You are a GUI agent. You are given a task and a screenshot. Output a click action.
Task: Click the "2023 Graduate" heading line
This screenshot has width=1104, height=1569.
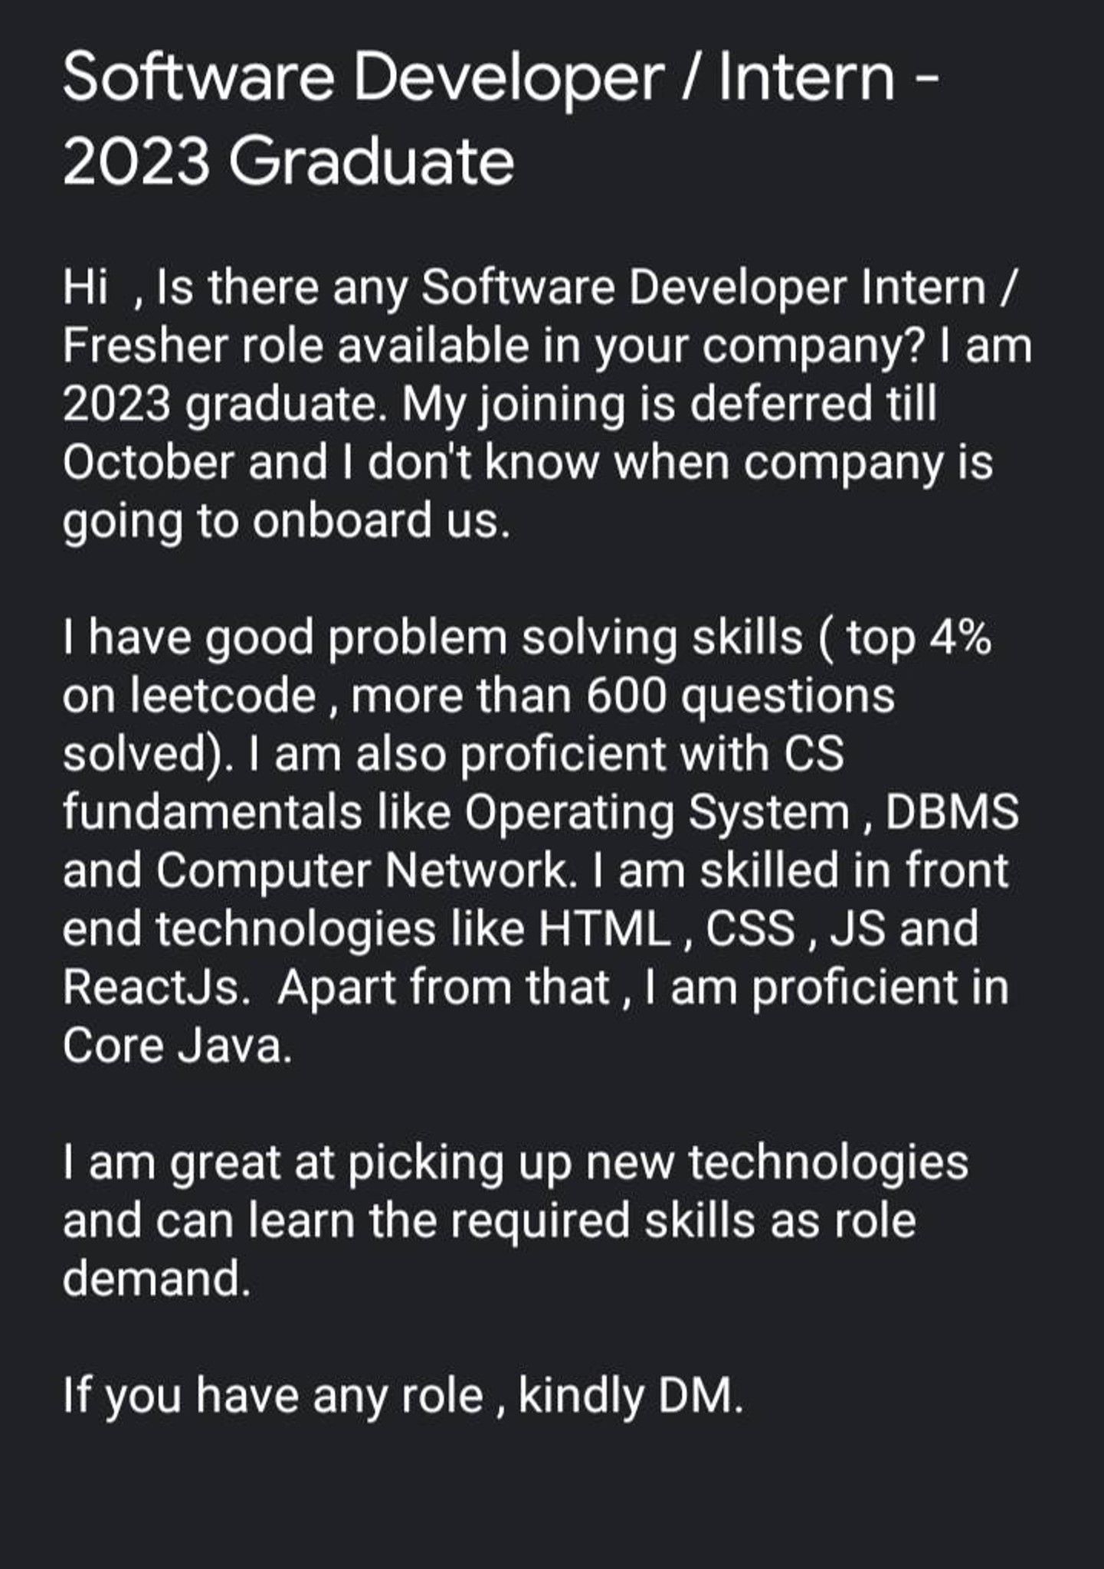(x=288, y=162)
